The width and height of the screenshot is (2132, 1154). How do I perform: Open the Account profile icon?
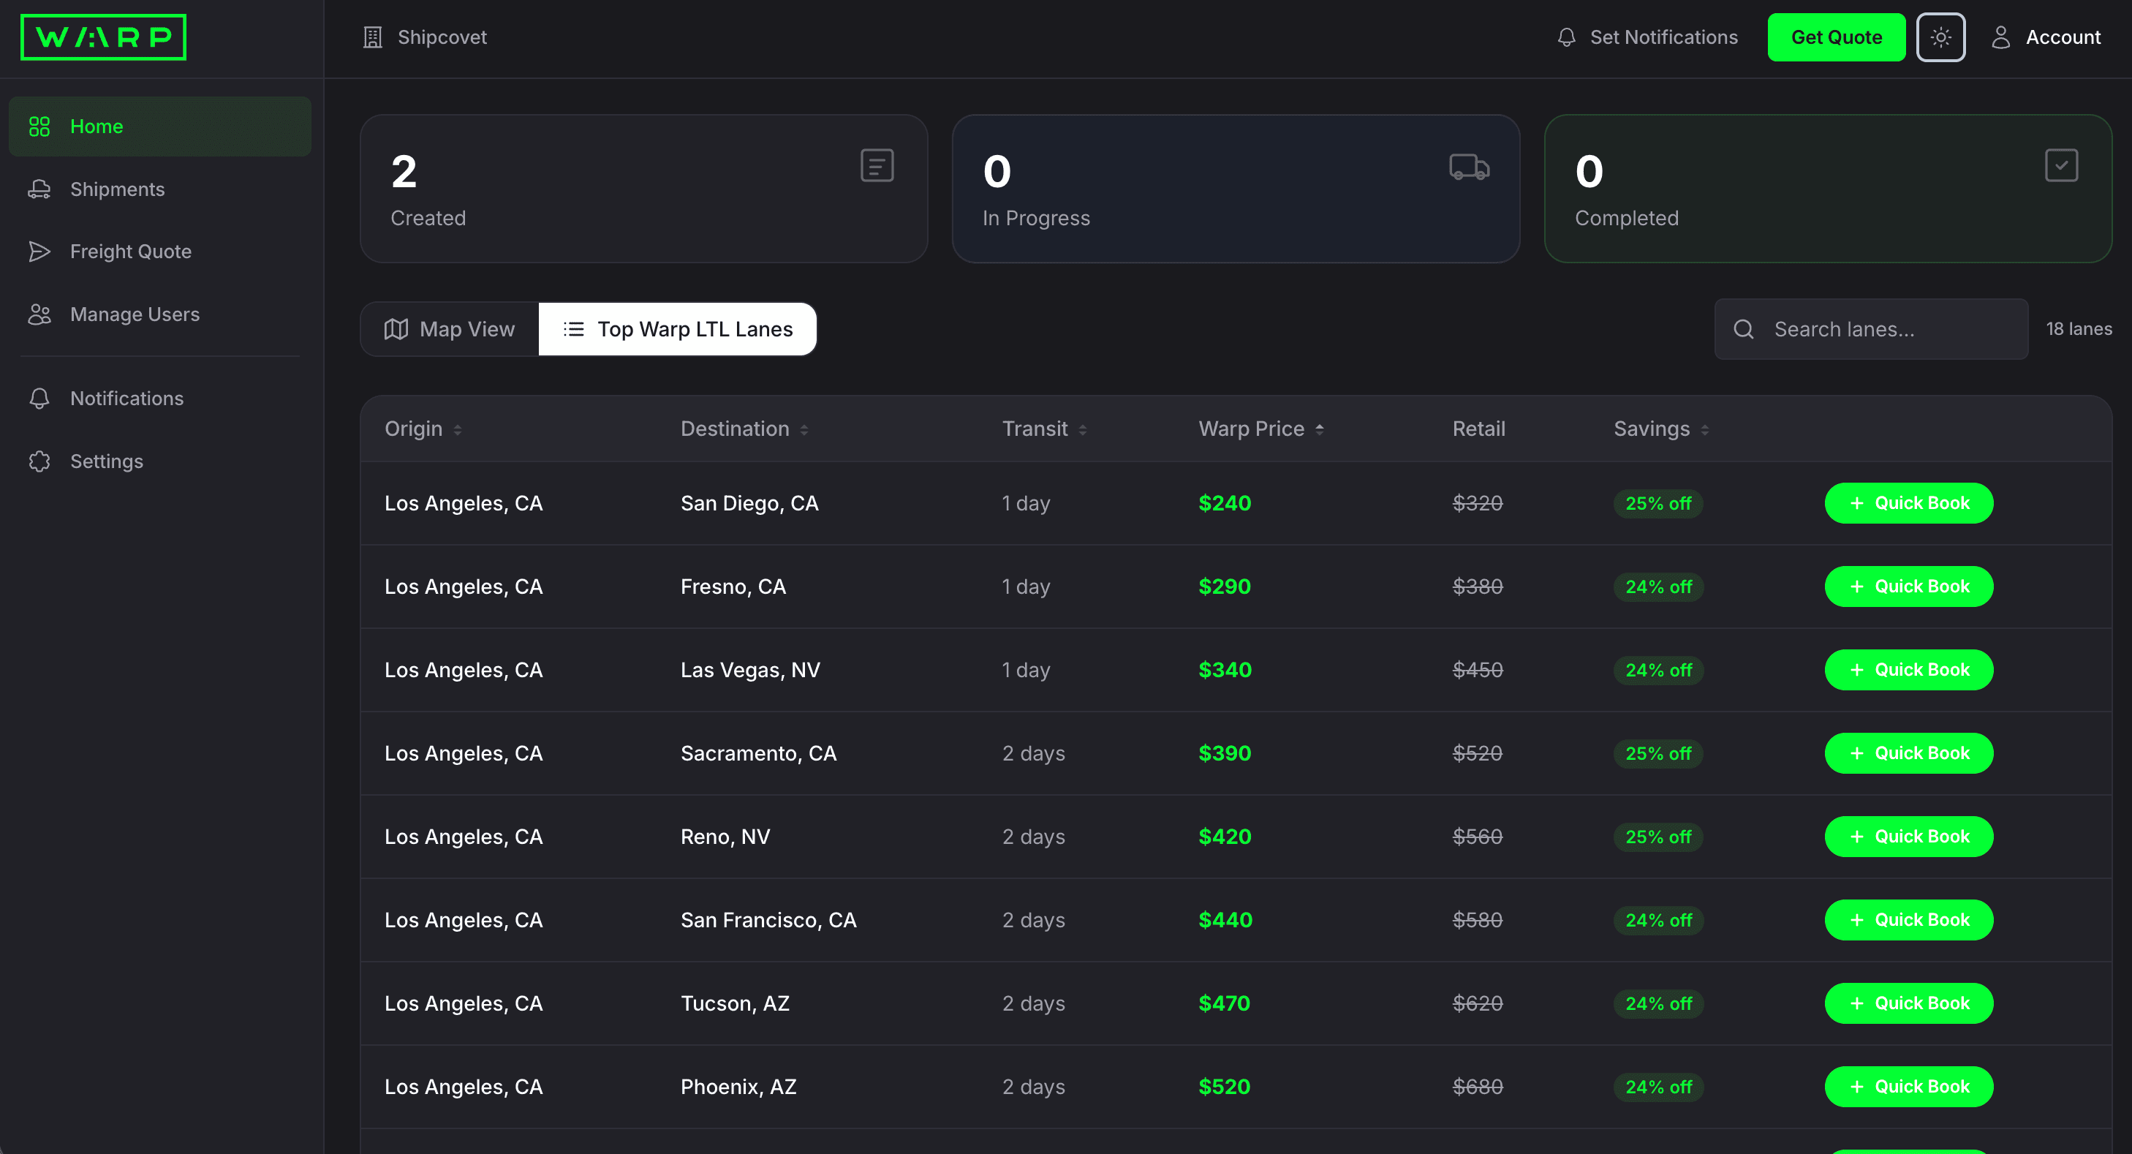pyautogui.click(x=2003, y=37)
